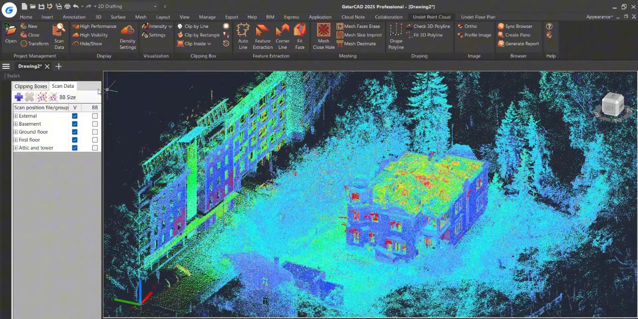Click Clip by Line

pos(192,26)
